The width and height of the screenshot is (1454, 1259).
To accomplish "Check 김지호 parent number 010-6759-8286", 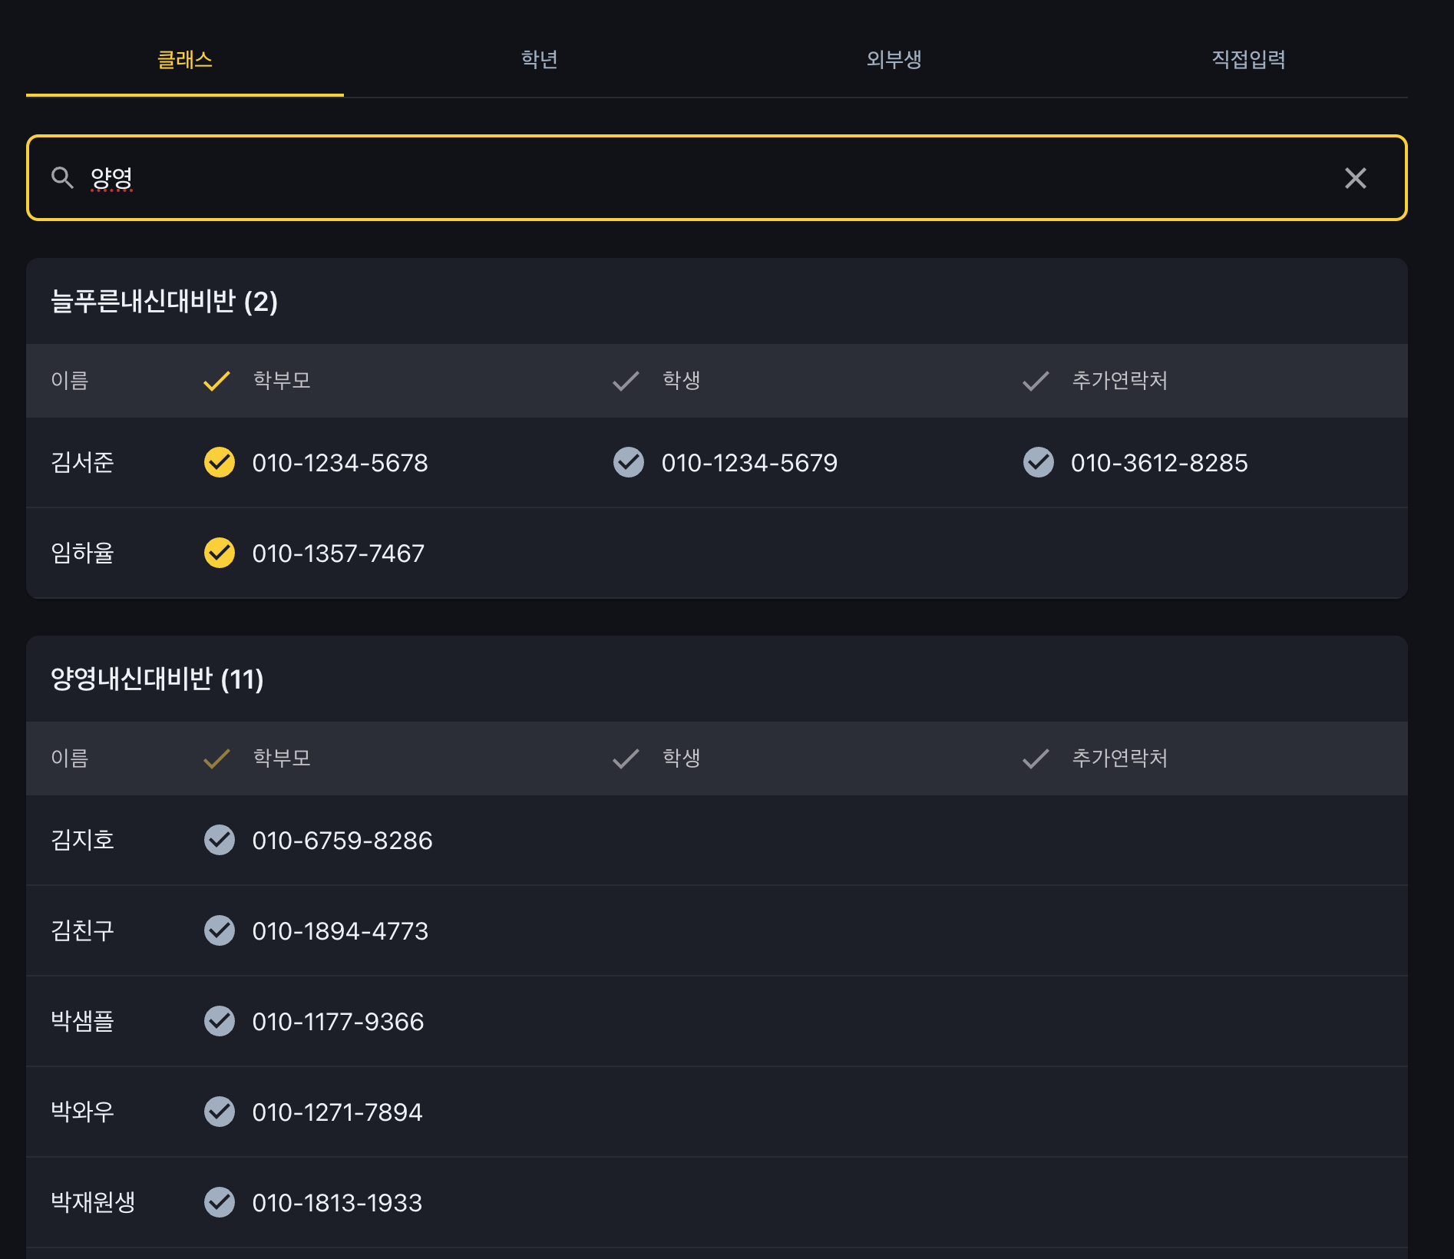I will [x=220, y=840].
